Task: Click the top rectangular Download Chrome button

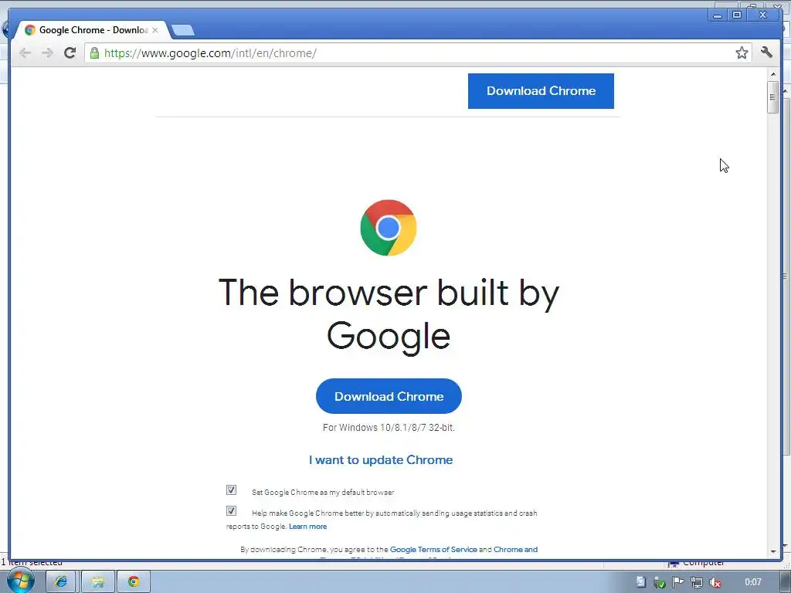Action: 541,91
